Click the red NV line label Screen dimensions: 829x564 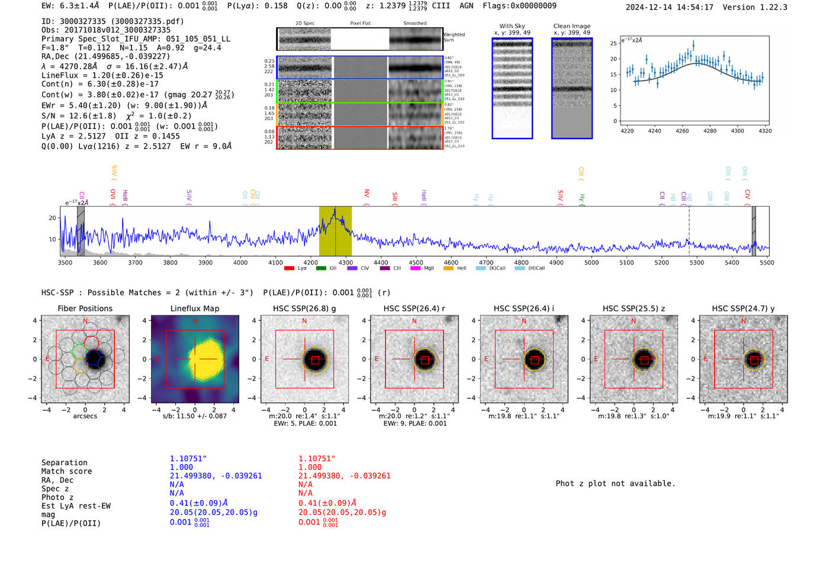click(367, 198)
